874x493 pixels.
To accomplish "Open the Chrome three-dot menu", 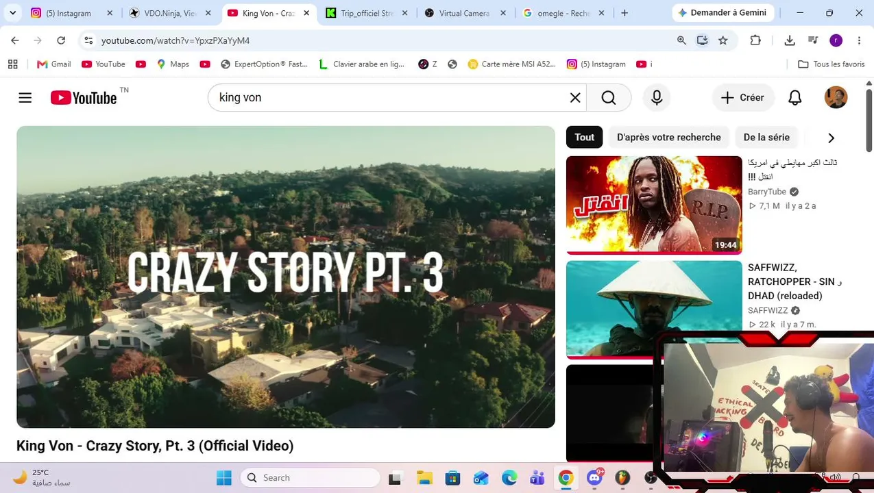I will pos(859,40).
